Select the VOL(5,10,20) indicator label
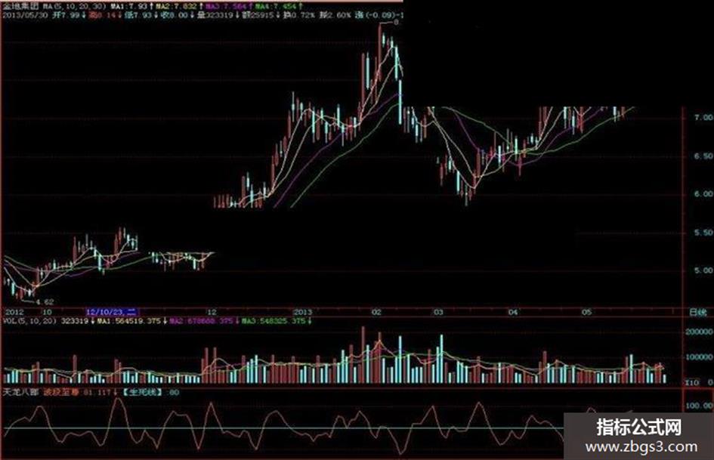This screenshot has height=460, width=714. pos(30,321)
